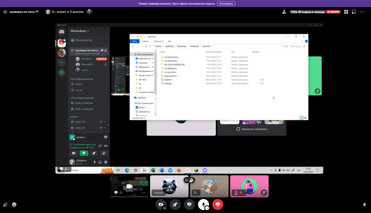
Task: Open the Вид ribbon tab
Action: tap(170, 41)
